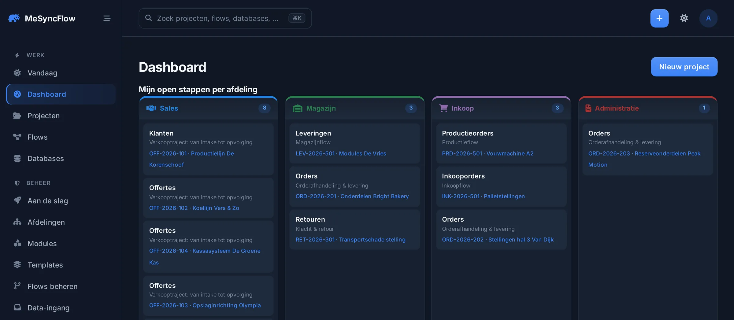Click the Magazijn warehouse icon
Screen dimensions: 734x320
coord(298,108)
